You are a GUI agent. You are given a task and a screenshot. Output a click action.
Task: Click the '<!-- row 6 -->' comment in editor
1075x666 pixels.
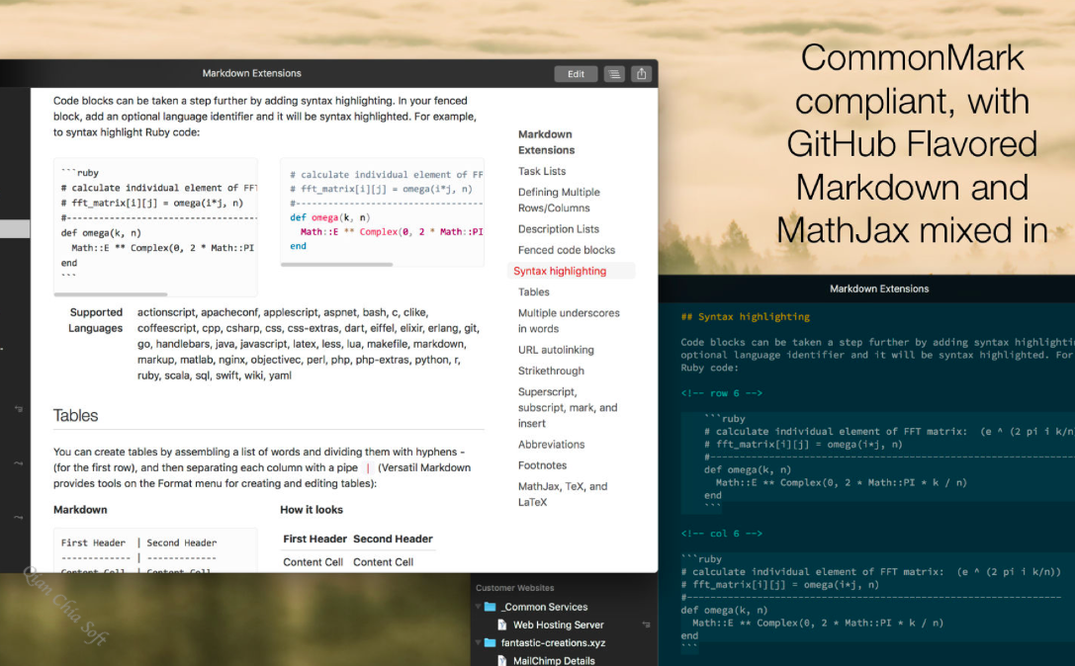tap(721, 393)
